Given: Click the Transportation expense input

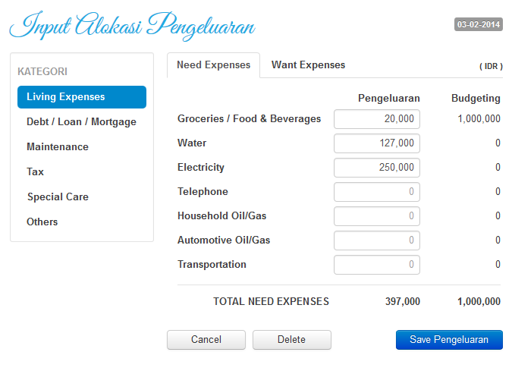Looking at the screenshot, I should coord(376,265).
